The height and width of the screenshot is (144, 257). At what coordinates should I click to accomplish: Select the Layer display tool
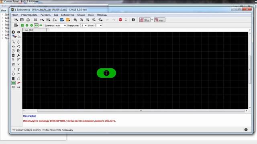point(14,36)
